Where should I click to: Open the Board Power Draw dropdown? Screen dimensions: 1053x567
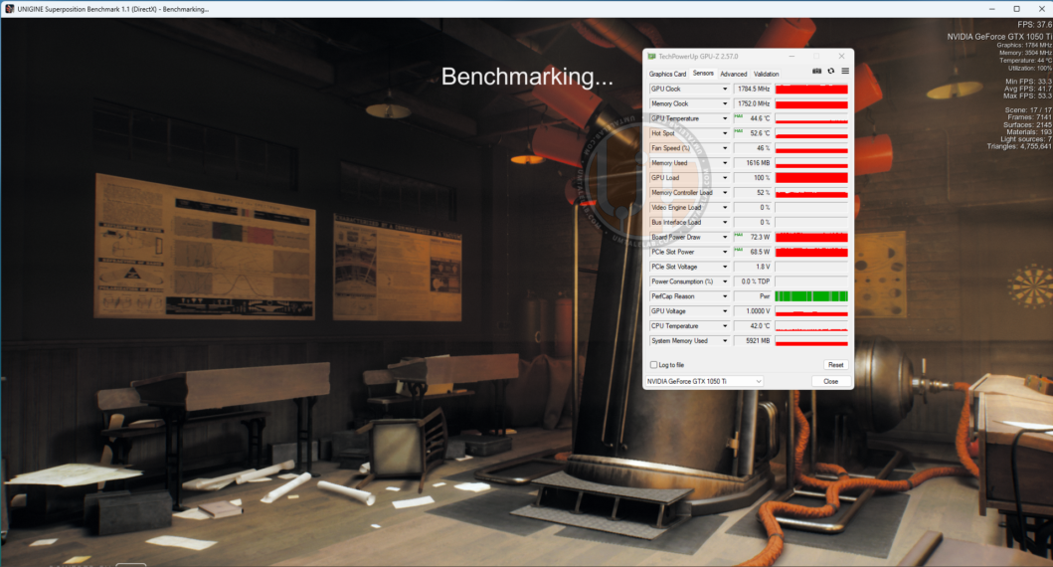coord(725,237)
